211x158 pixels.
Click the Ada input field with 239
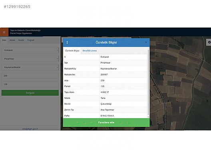click(30, 76)
